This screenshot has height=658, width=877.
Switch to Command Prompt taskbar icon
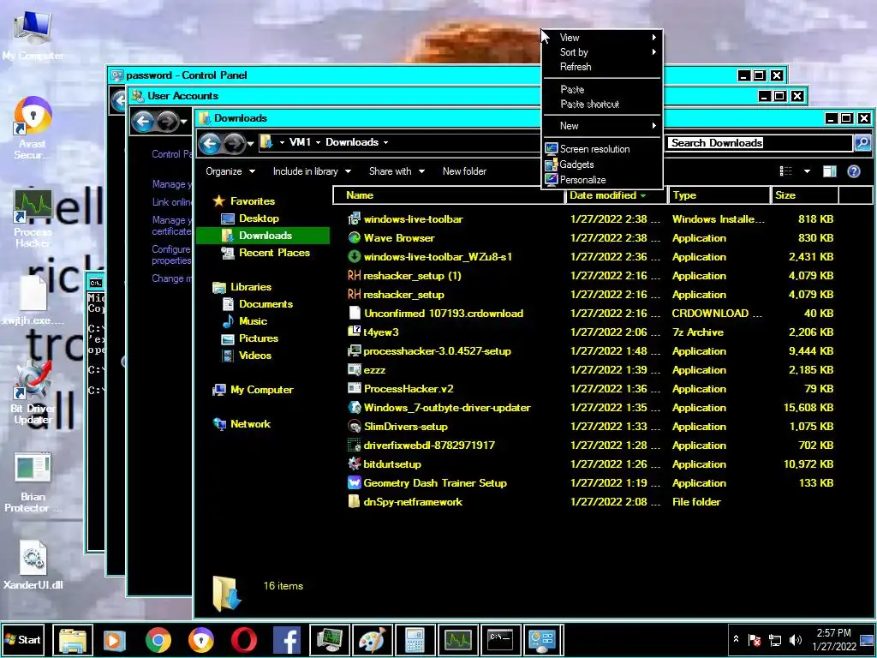[500, 640]
